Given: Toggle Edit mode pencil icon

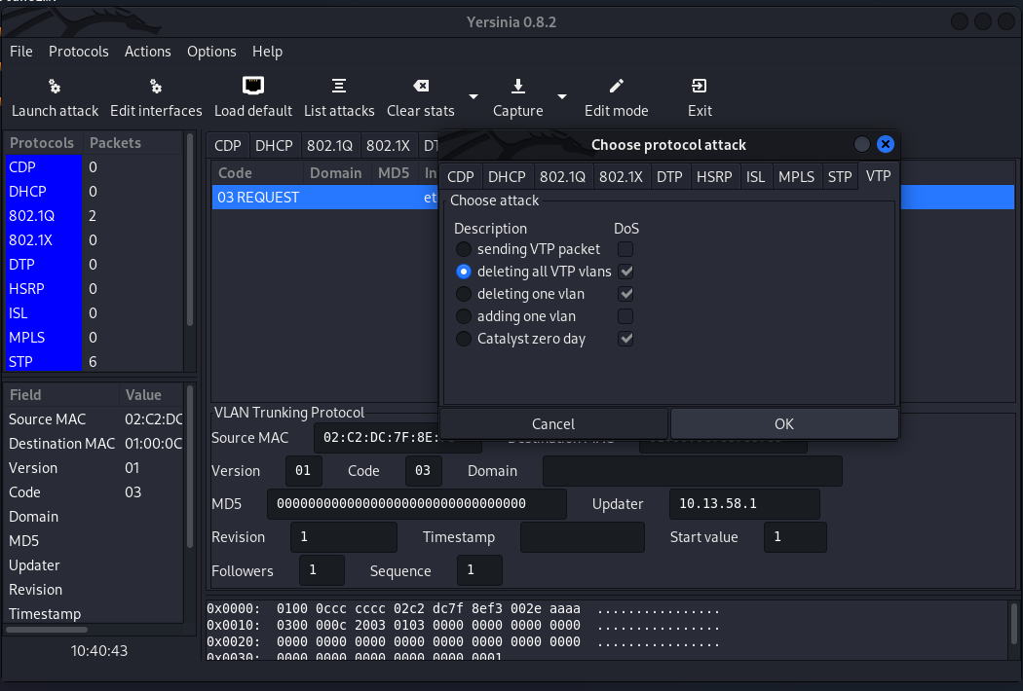Looking at the screenshot, I should click(x=617, y=87).
